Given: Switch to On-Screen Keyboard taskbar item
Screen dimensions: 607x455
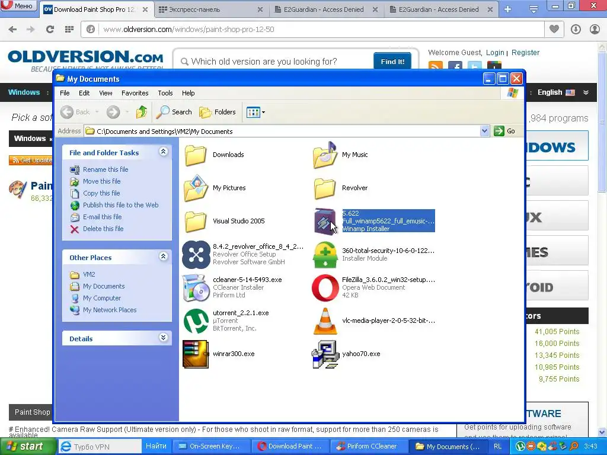Looking at the screenshot, I should click(x=210, y=447).
